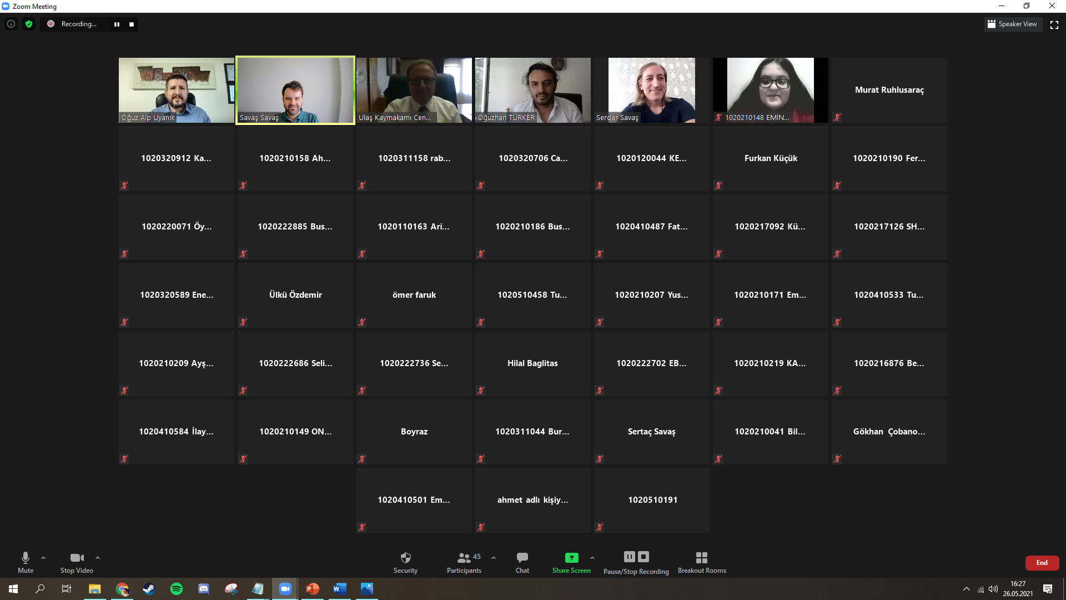Open the Participants panel

464,562
